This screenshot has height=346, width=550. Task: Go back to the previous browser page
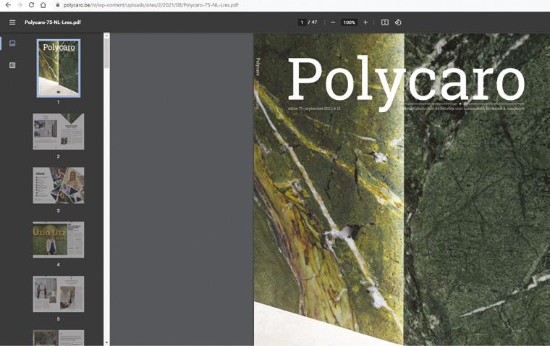click(x=8, y=5)
